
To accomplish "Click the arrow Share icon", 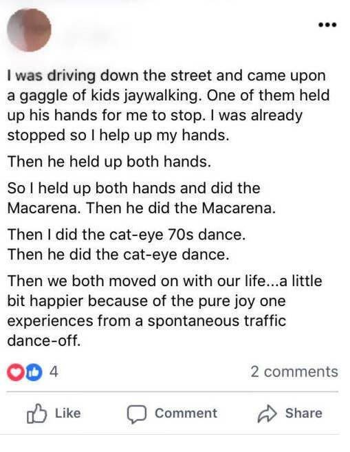I will 267,413.
